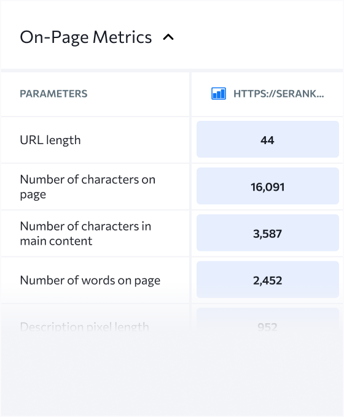Click the value cell showing 16,091

[268, 186]
